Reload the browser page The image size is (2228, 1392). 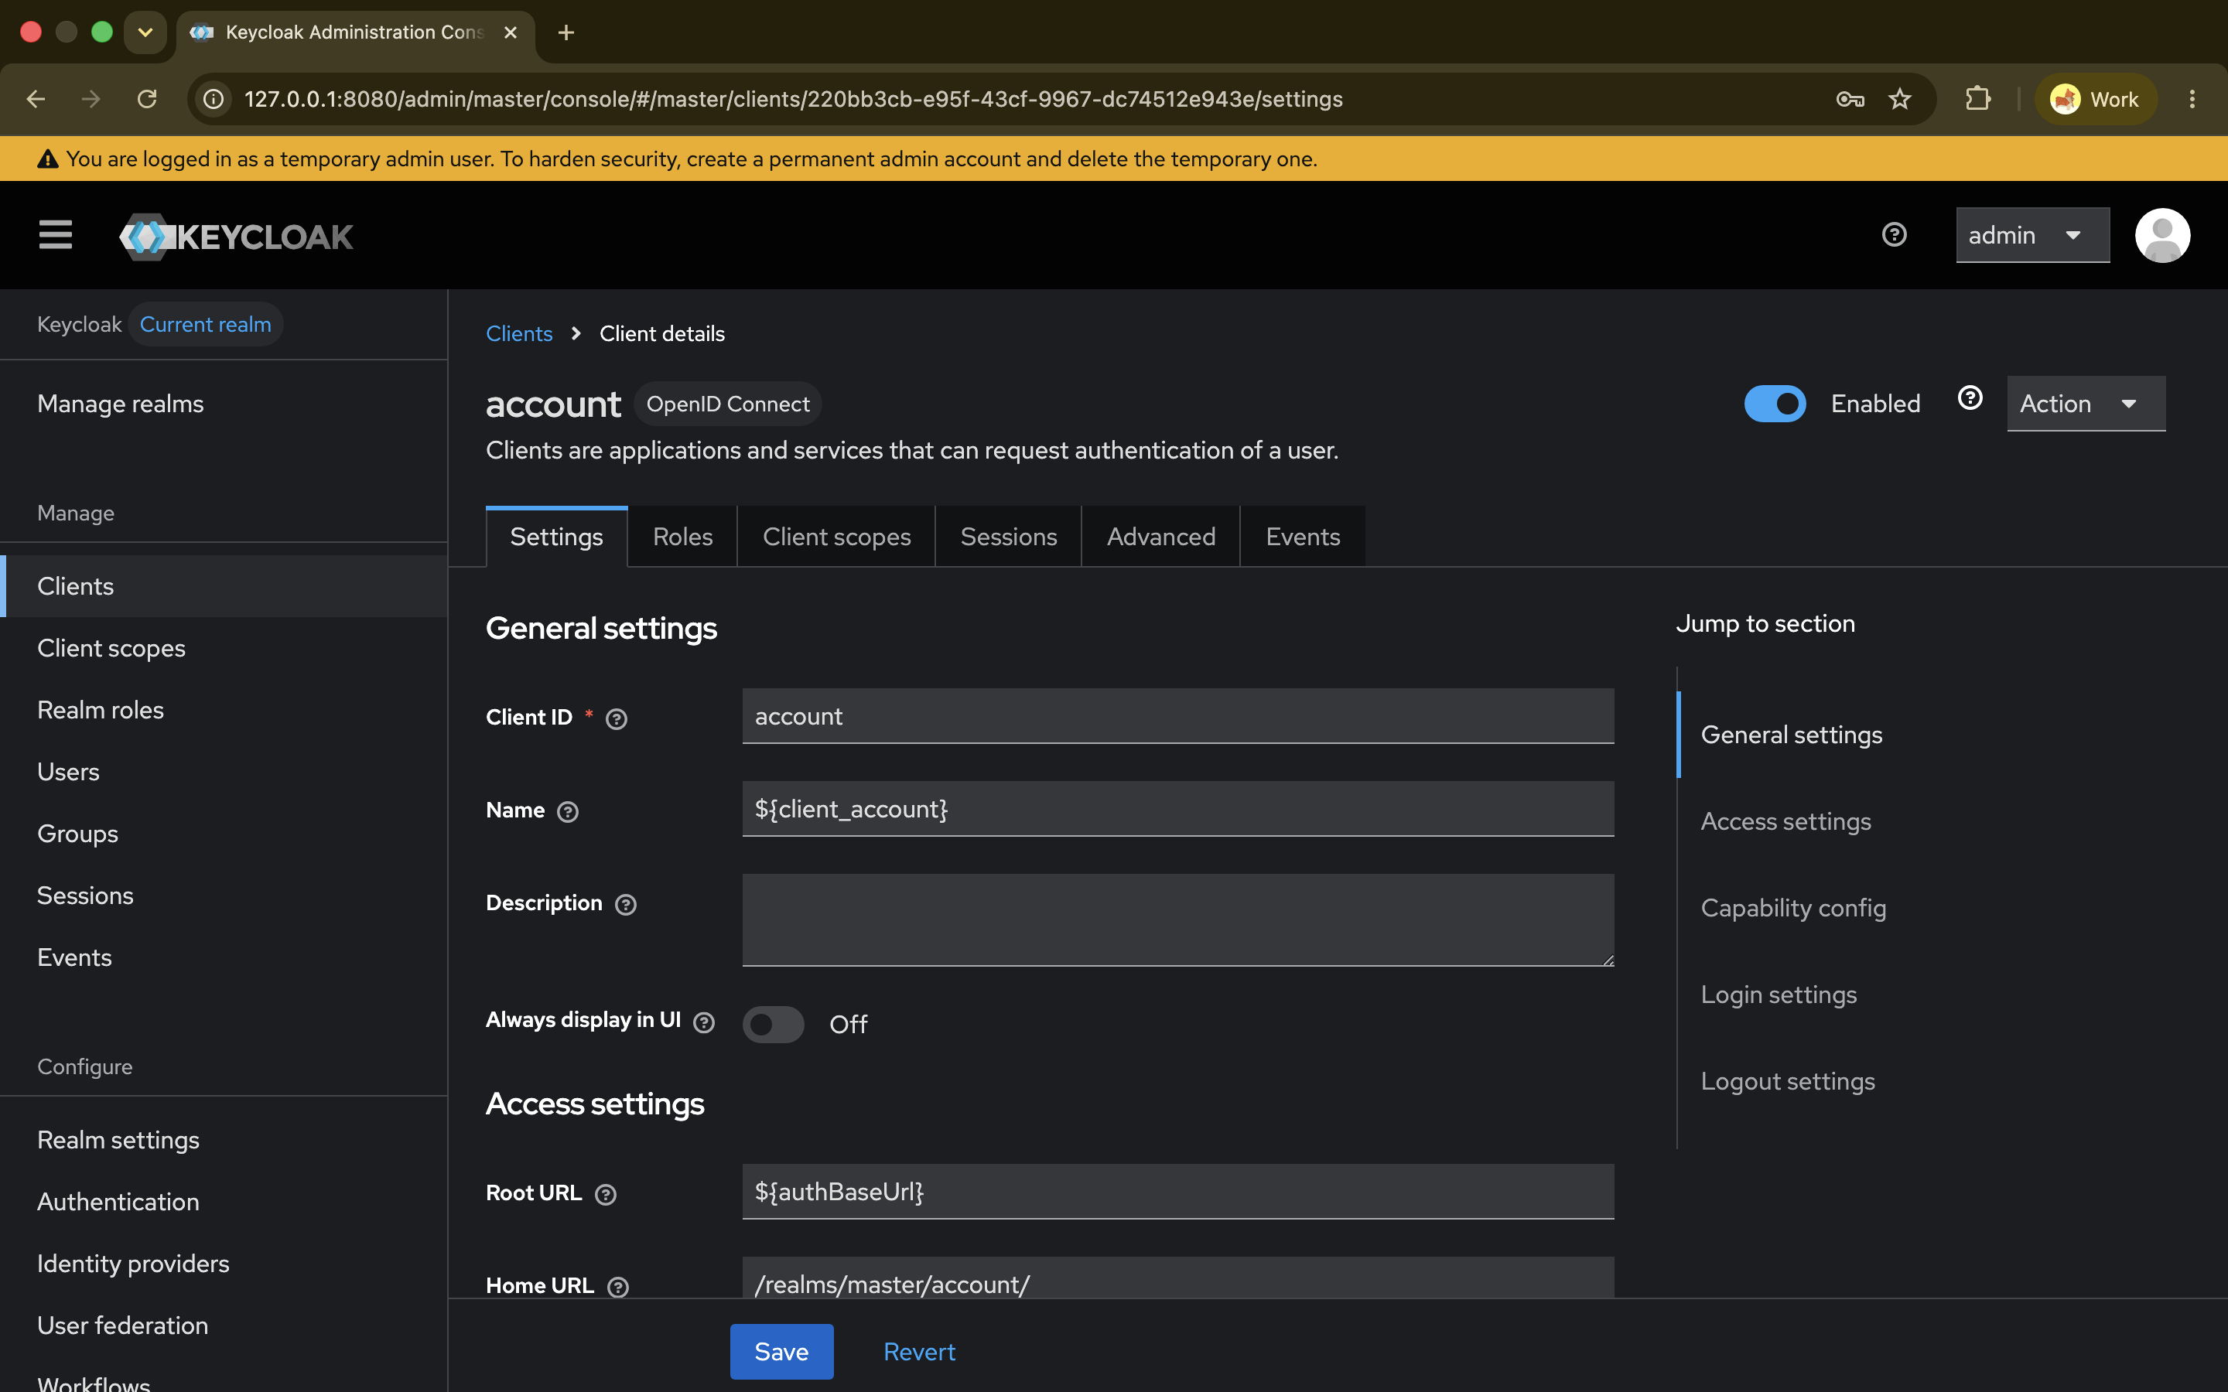[x=147, y=98]
